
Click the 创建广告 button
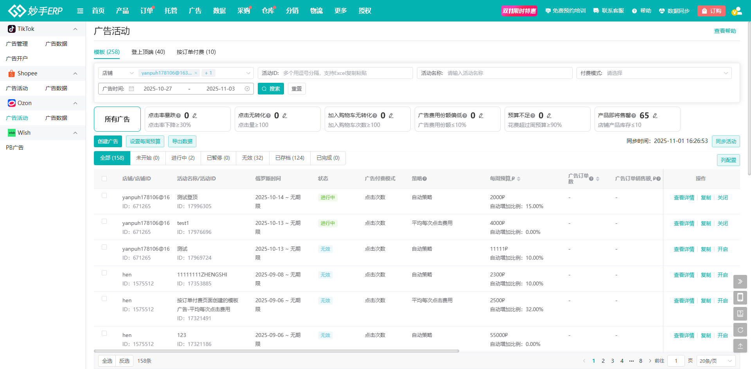tap(108, 141)
